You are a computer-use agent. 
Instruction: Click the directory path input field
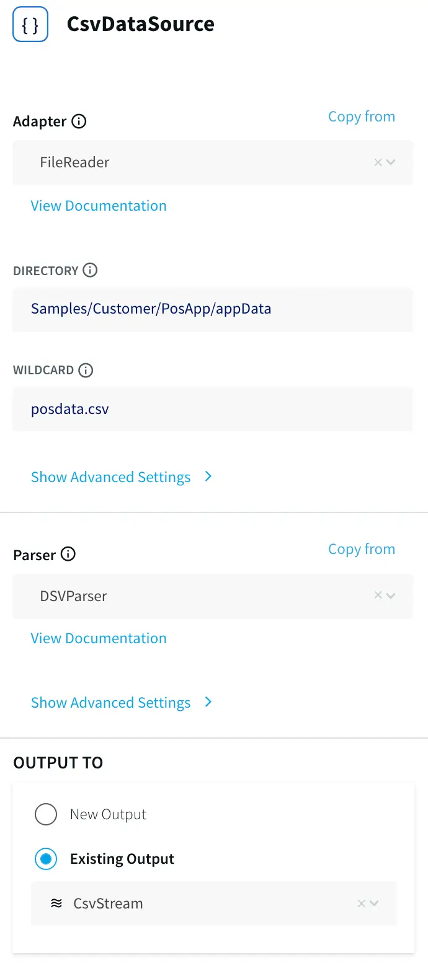212,309
